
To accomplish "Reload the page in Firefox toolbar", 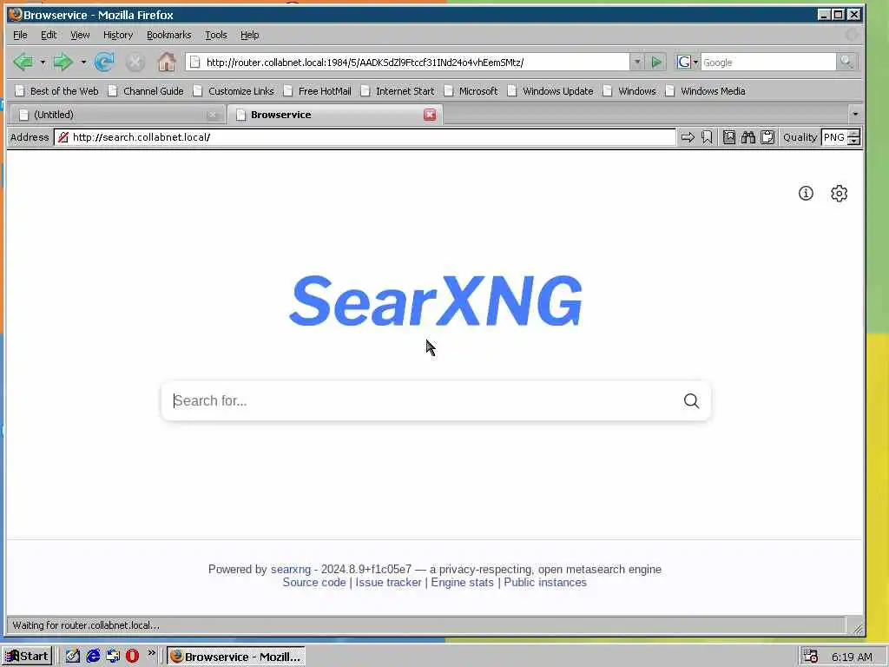I will (104, 62).
